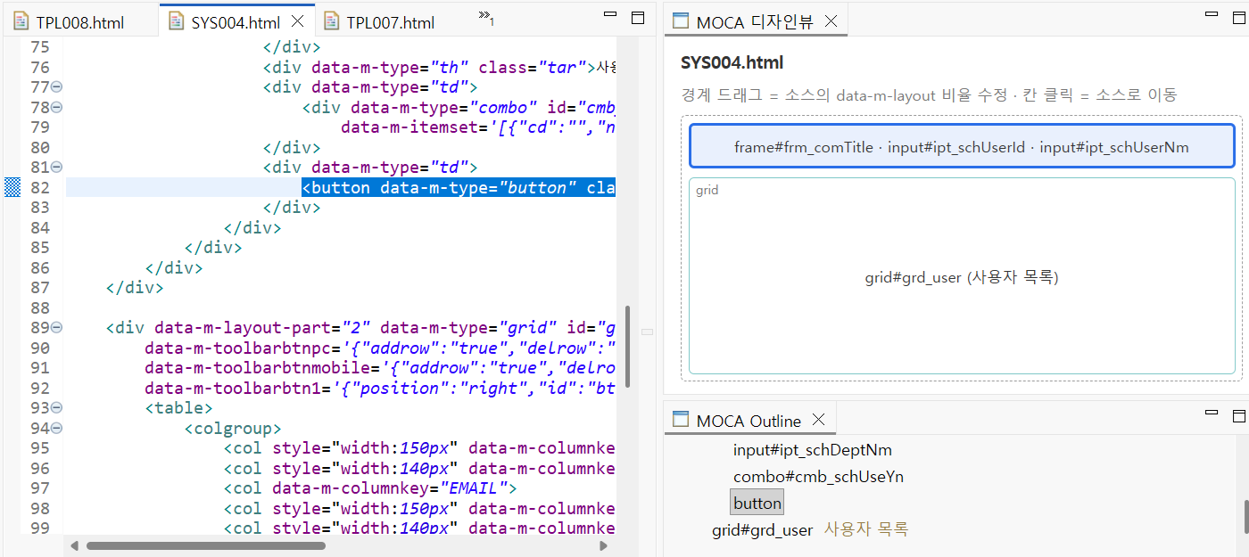Viewport: 1249px width, 557px height.
Task: Click the left arrow of the horizontal scrollbar
Action: coord(74,545)
